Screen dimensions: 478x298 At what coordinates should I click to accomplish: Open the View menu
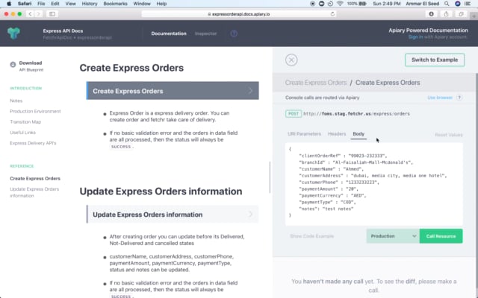point(70,4)
